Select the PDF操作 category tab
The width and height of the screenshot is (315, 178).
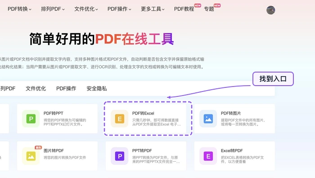pyautogui.click(x=66, y=88)
